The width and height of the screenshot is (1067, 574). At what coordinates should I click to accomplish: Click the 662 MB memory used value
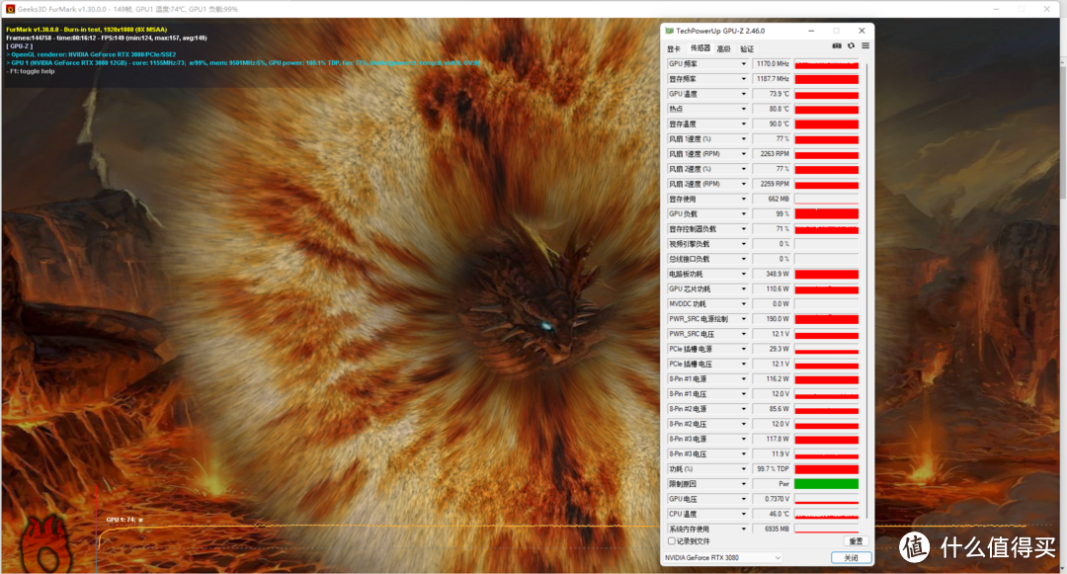(x=772, y=199)
